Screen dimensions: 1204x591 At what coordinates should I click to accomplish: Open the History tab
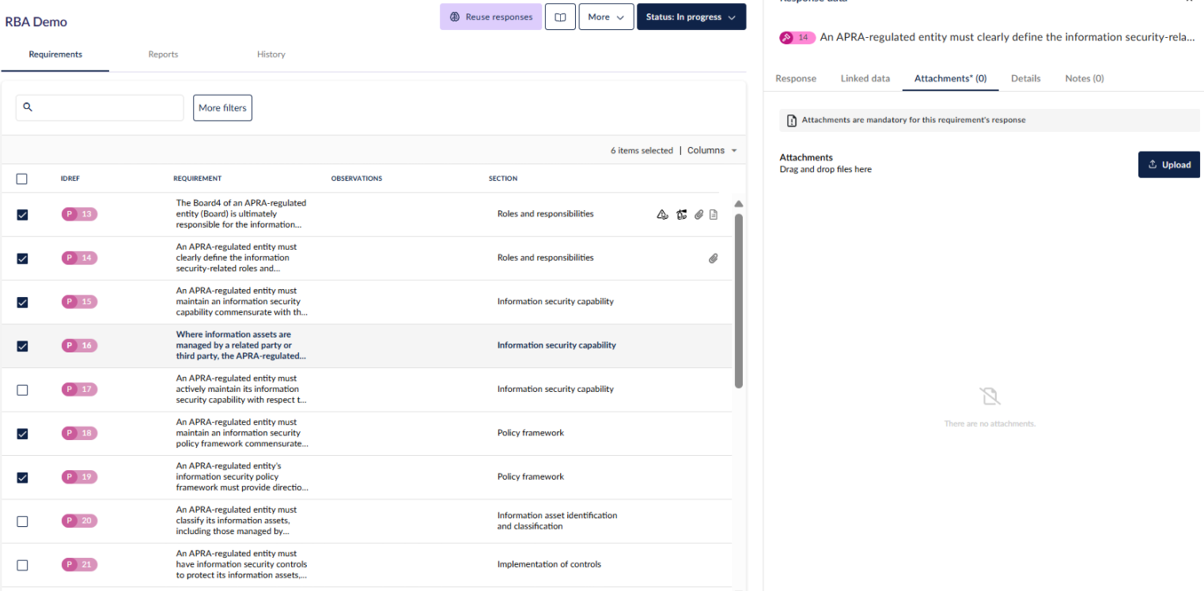coord(271,55)
